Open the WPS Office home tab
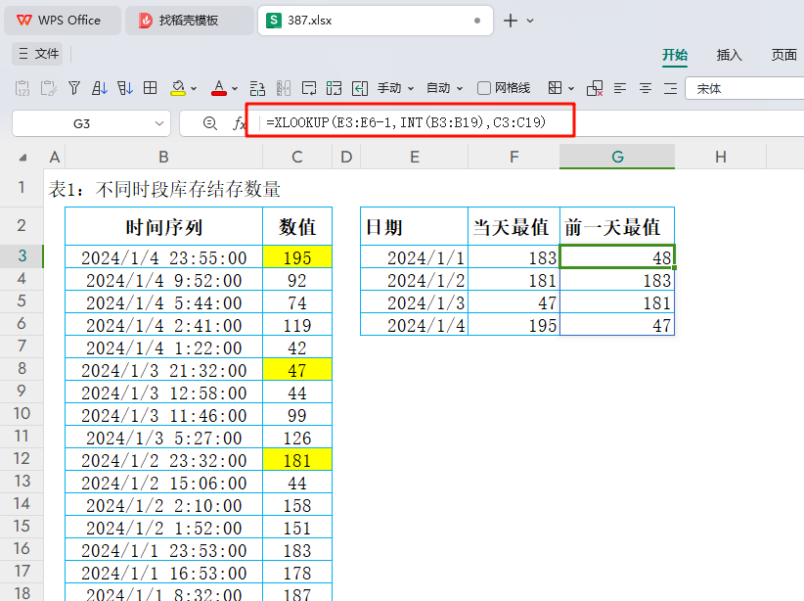 coord(62,21)
